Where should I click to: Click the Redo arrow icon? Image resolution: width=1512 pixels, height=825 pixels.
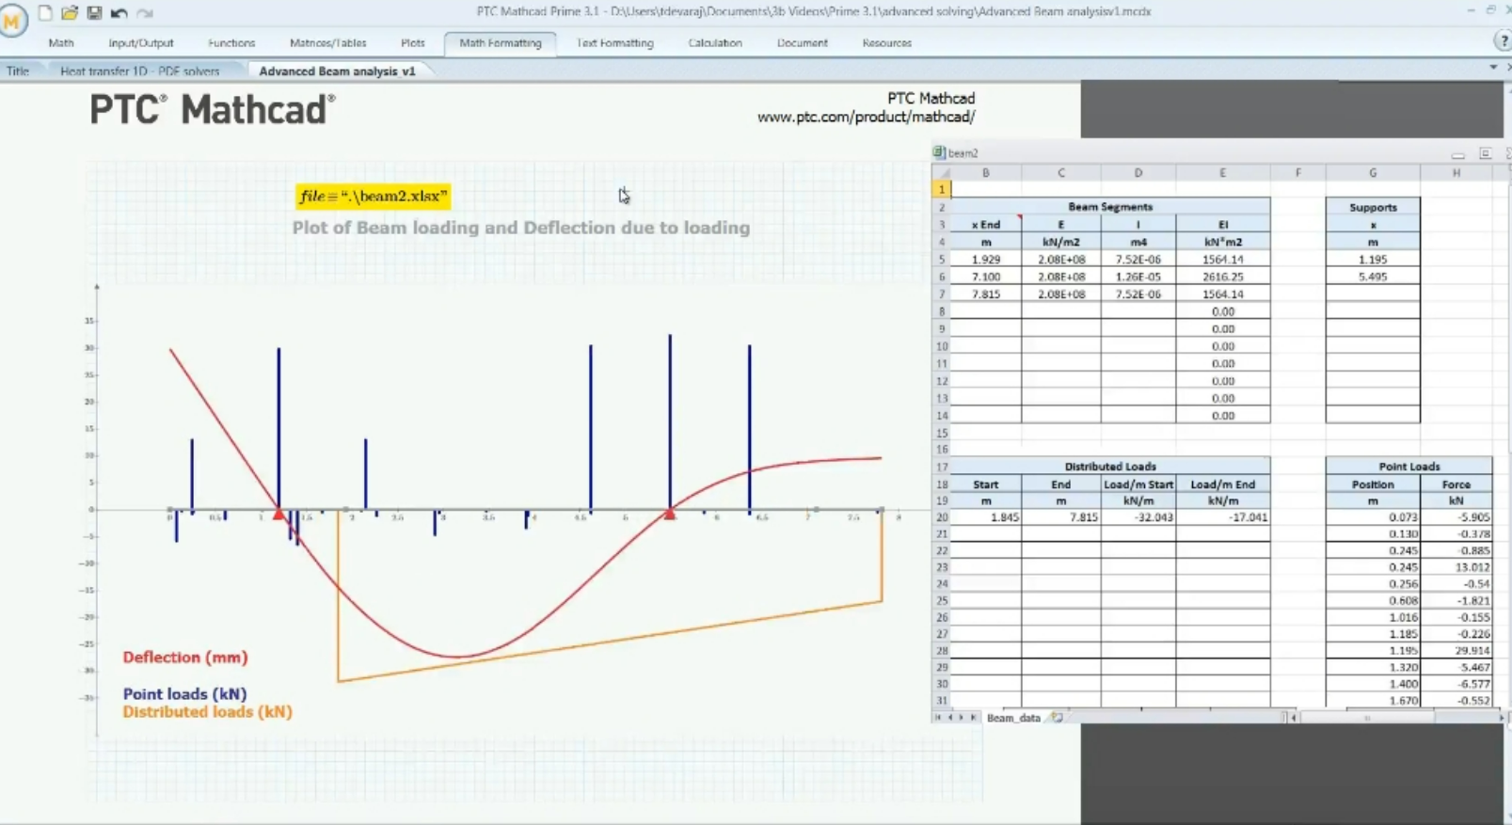tap(145, 13)
